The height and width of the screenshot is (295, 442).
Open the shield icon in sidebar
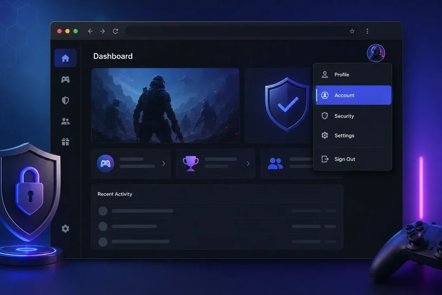click(66, 100)
